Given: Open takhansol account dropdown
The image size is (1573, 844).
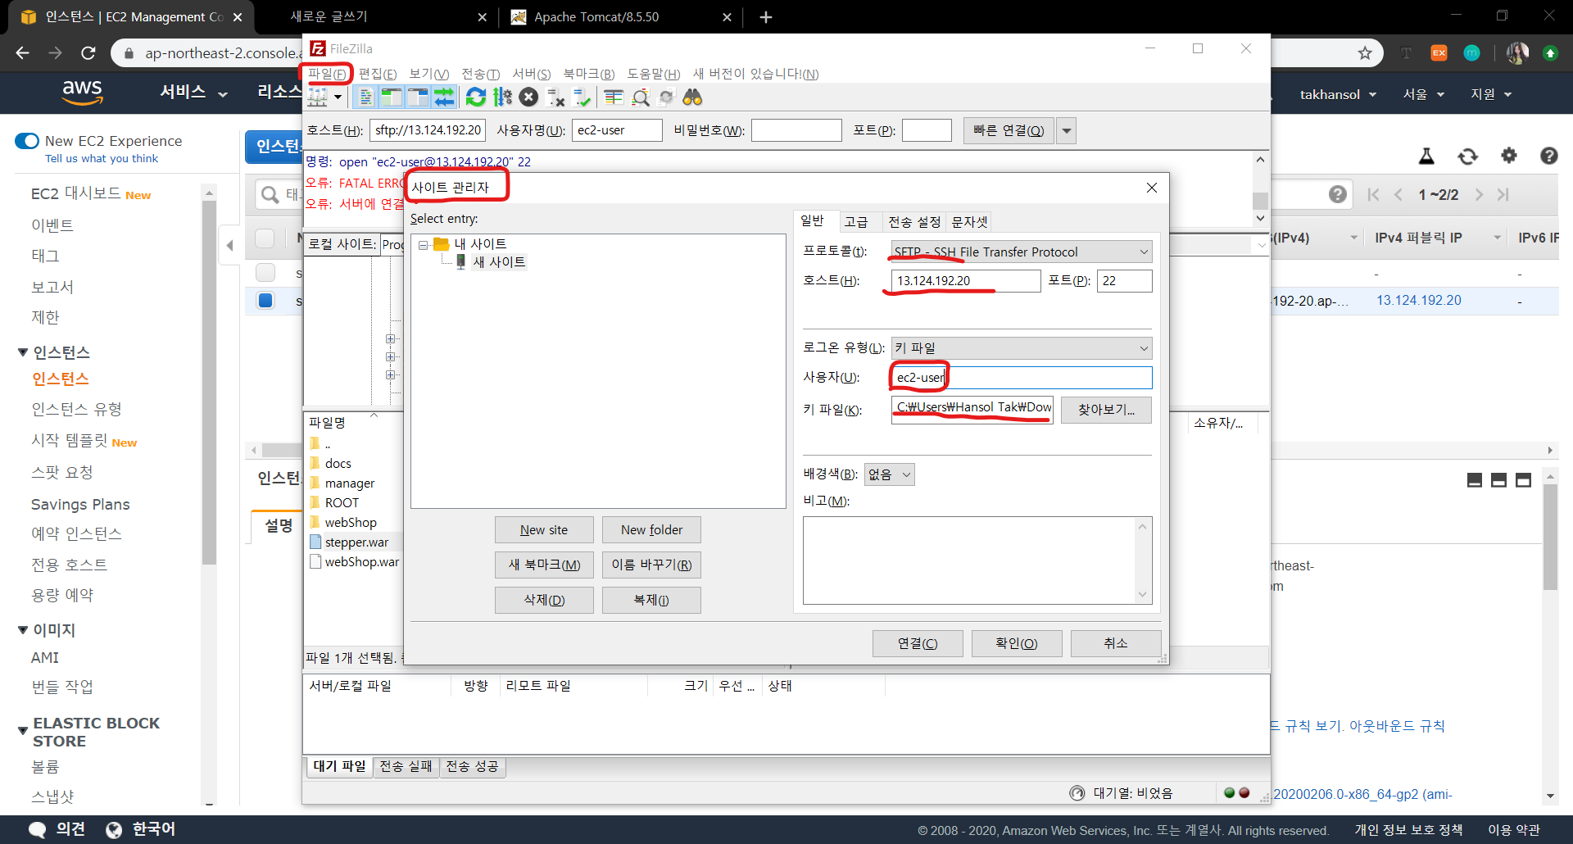Looking at the screenshot, I should (x=1338, y=95).
